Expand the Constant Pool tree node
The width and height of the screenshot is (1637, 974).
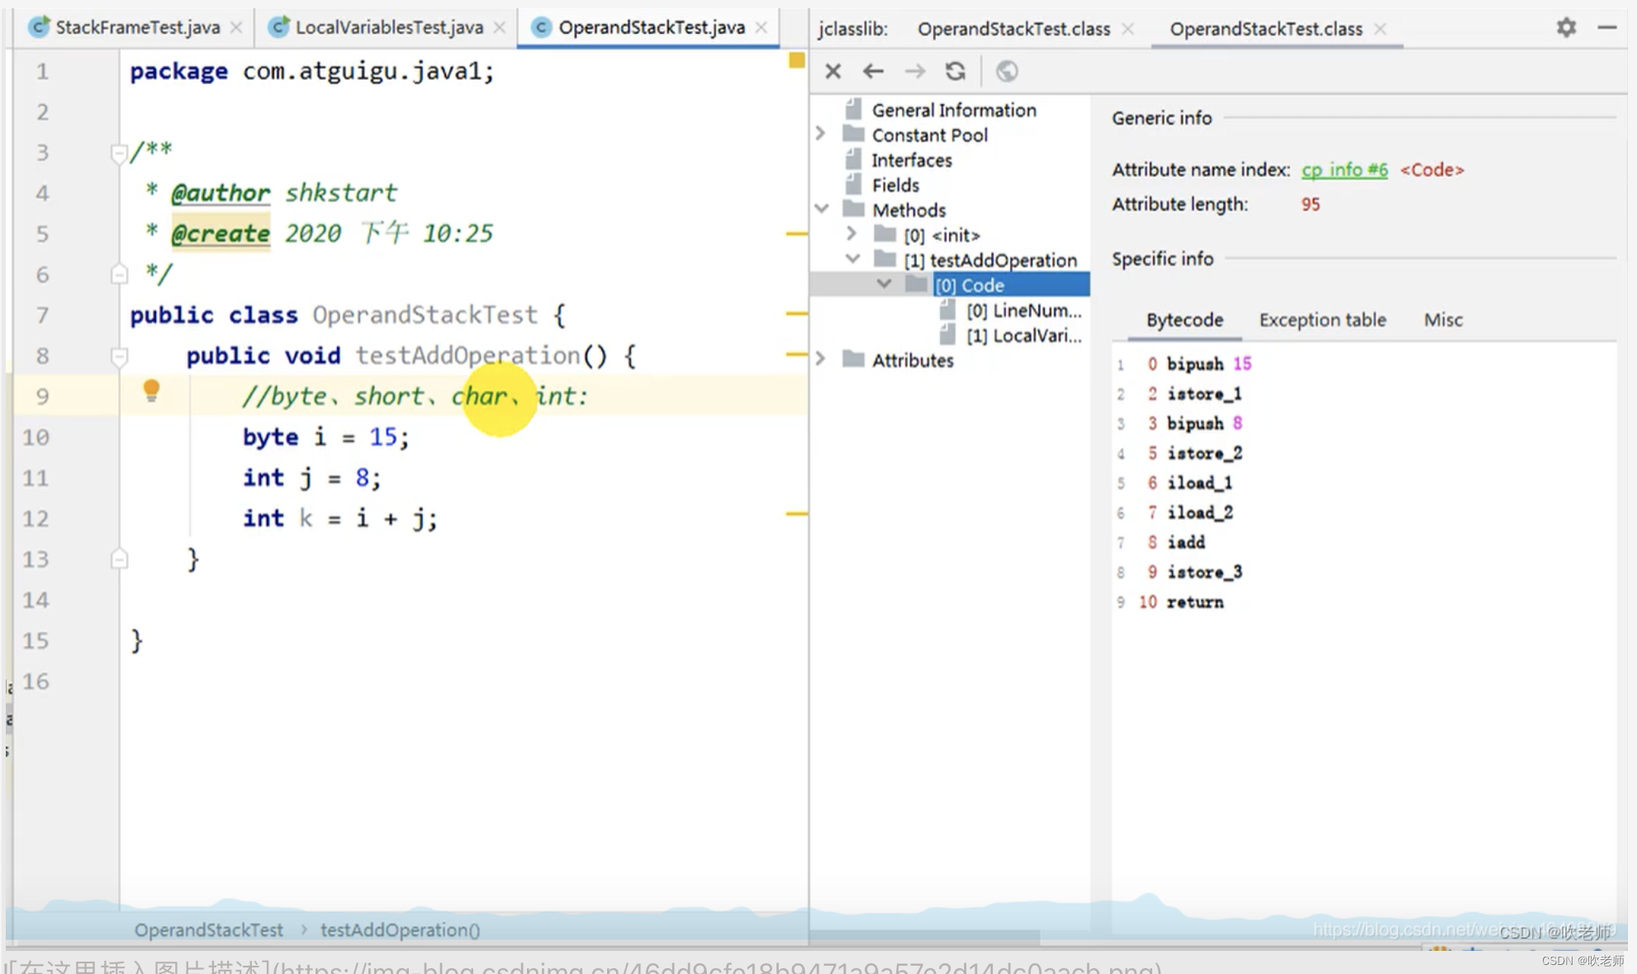point(820,134)
